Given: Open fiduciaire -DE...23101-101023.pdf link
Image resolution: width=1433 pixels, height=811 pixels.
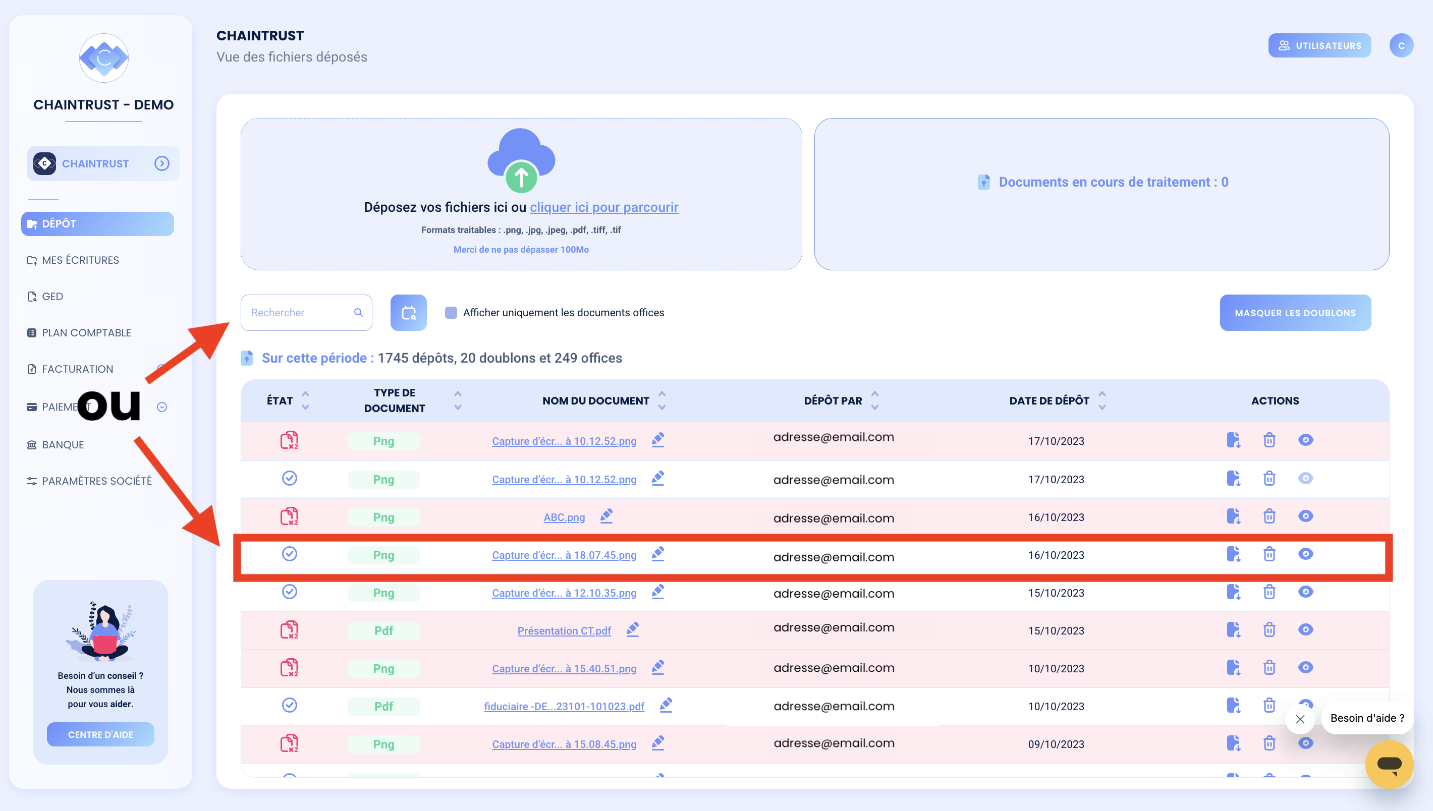Looking at the screenshot, I should 564,706.
